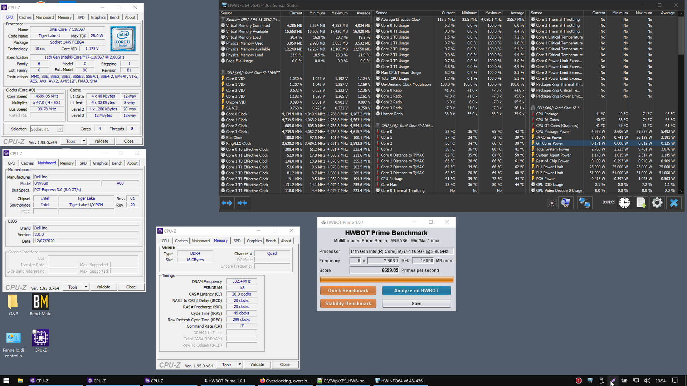Click Close button in CPU-Z Mainboard window
This screenshot has height=386, width=687.
[131, 287]
